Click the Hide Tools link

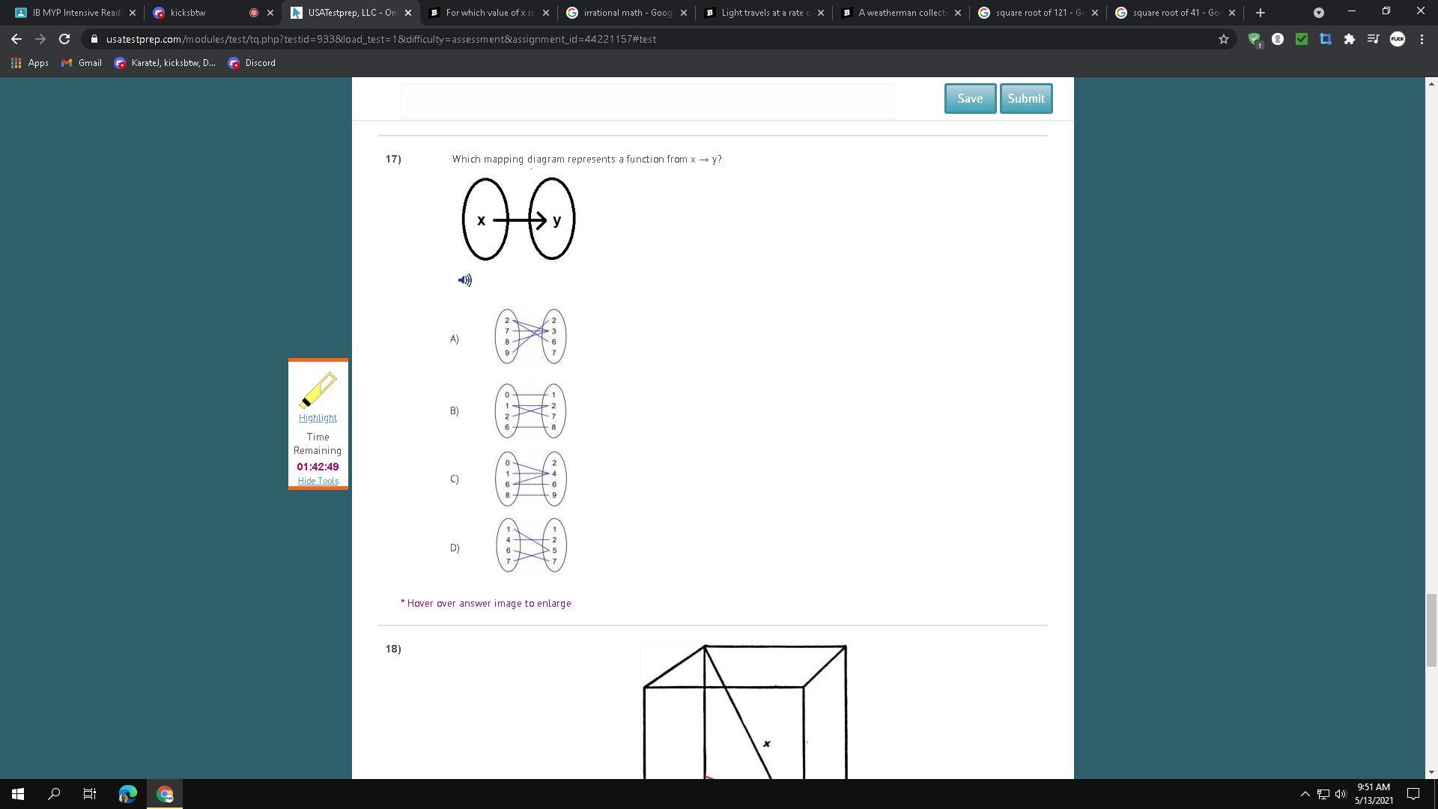point(318,481)
